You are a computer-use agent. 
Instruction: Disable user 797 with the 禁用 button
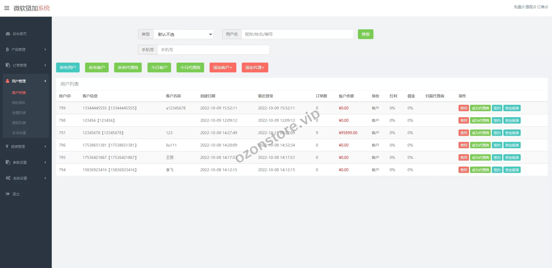pos(463,133)
